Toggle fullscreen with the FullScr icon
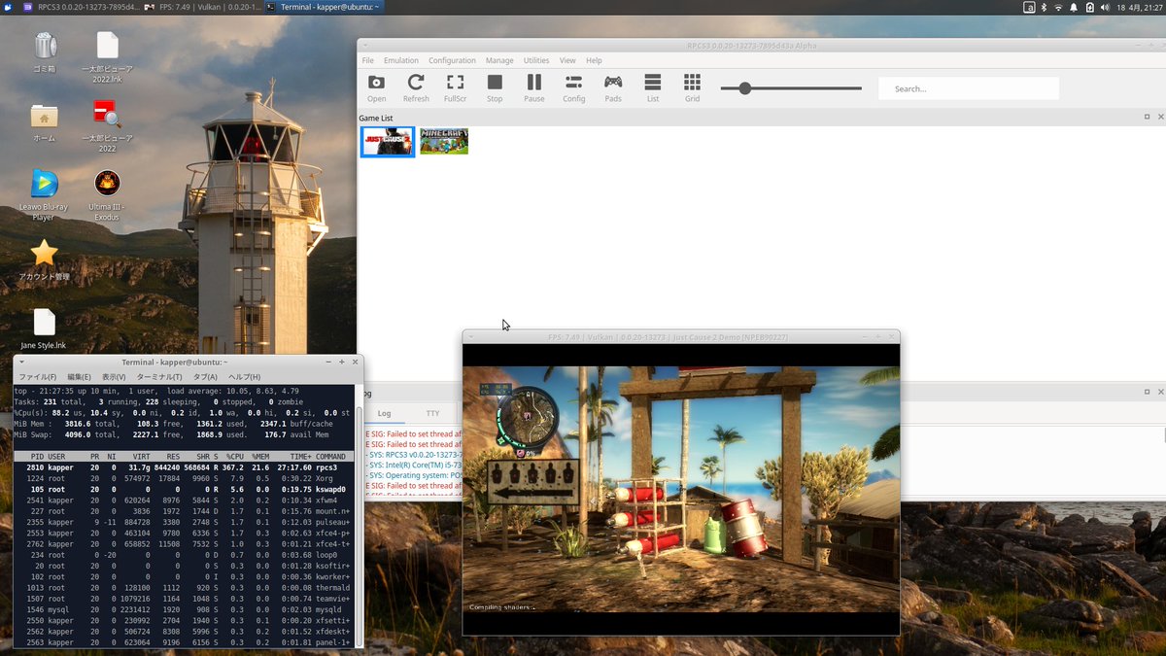The width and height of the screenshot is (1166, 656). tap(455, 88)
